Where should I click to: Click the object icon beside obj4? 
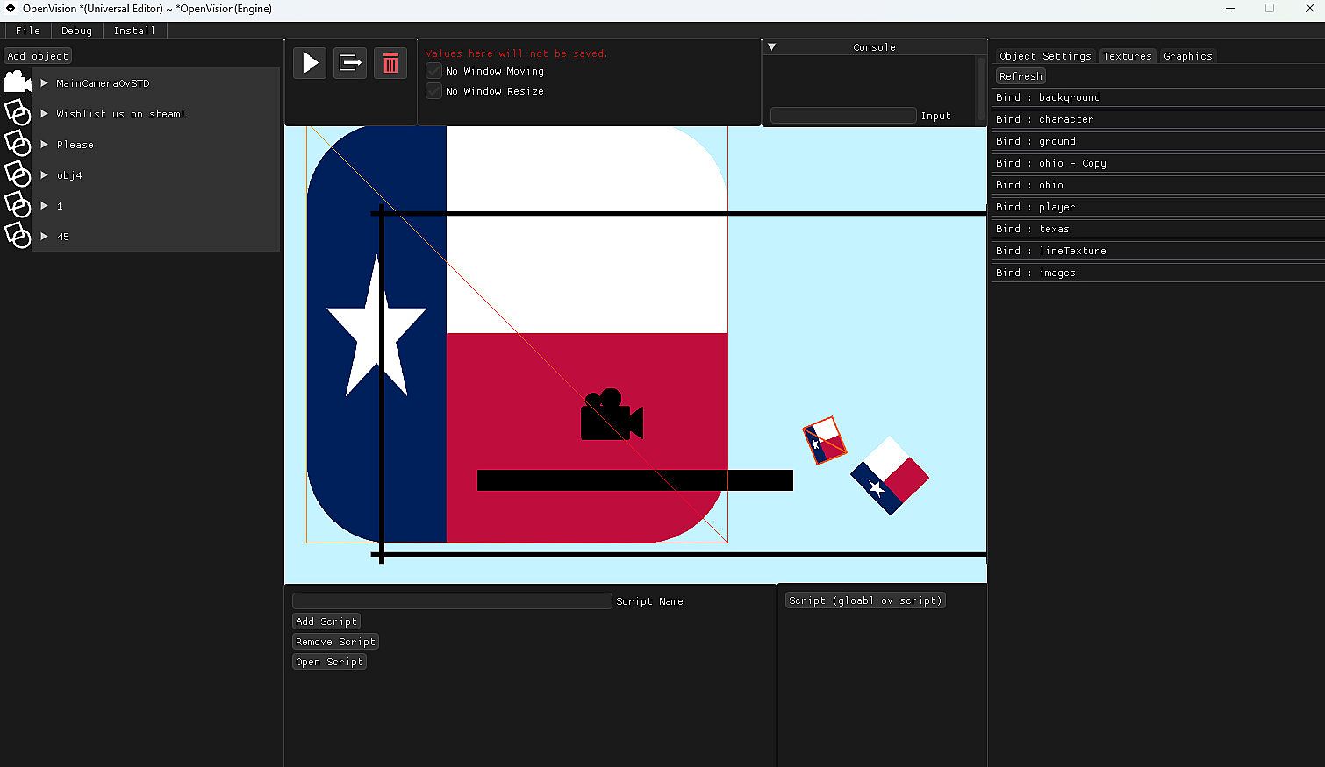click(17, 174)
